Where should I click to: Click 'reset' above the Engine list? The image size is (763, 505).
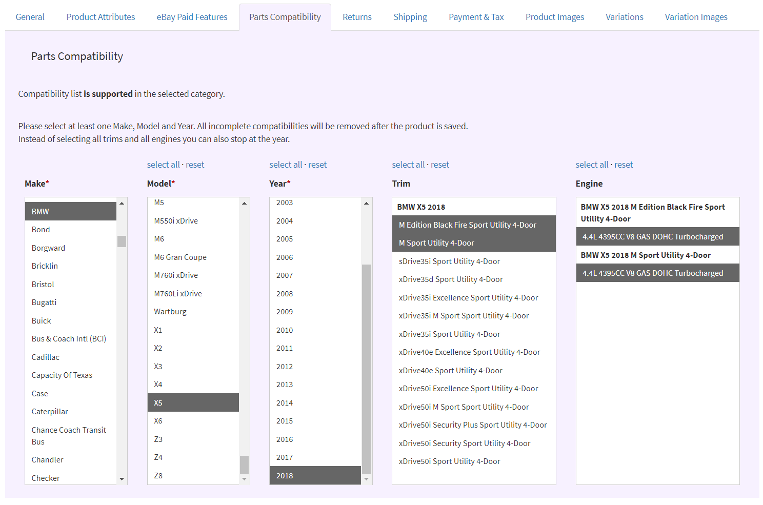click(x=624, y=165)
